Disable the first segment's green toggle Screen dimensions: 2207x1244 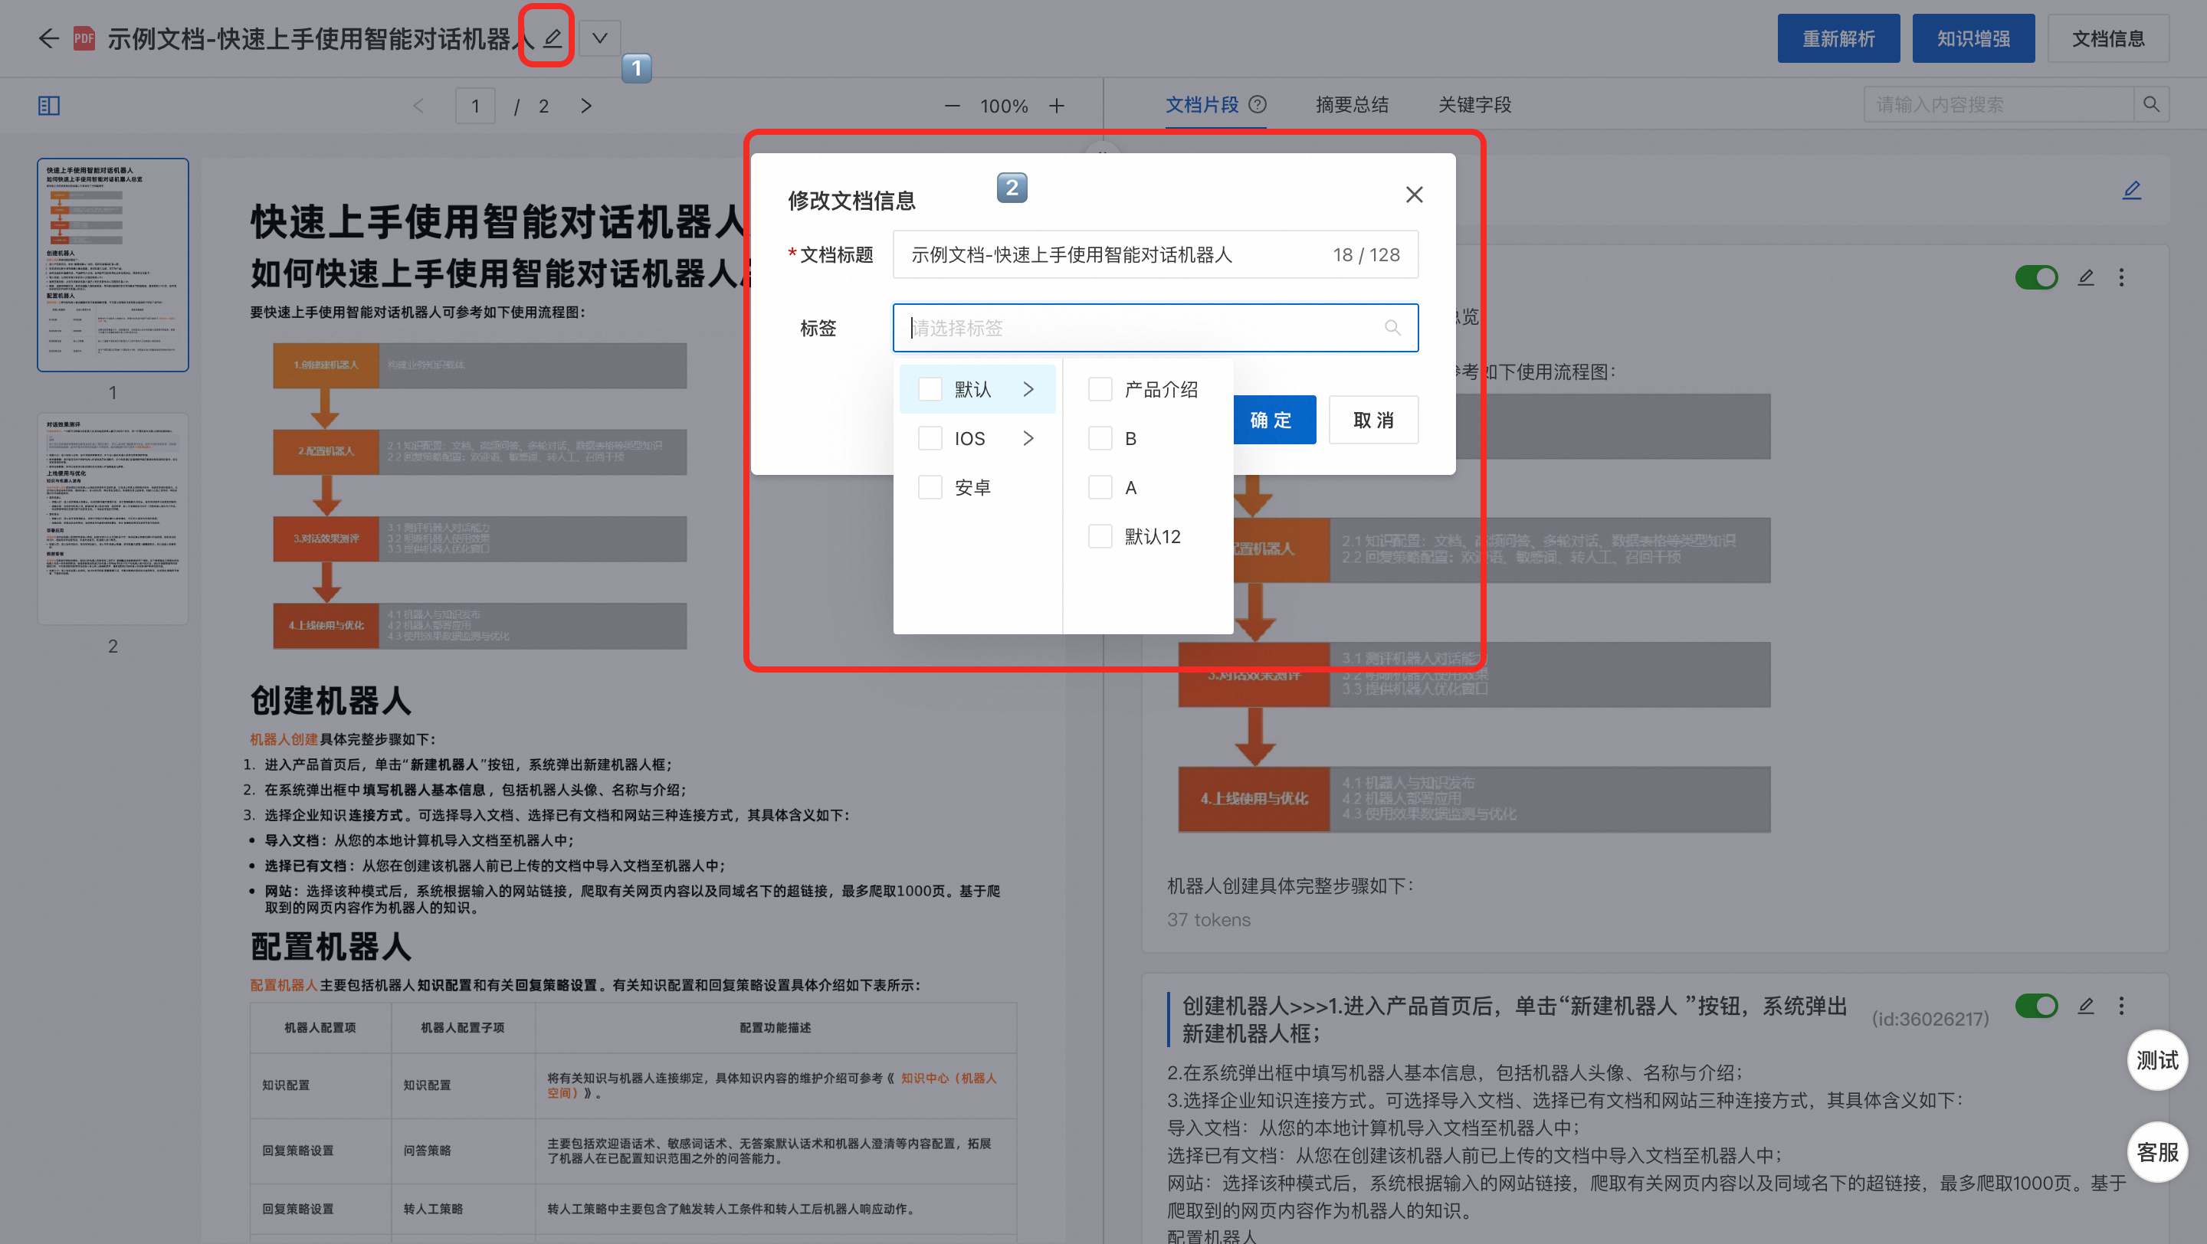pyautogui.click(x=2035, y=277)
